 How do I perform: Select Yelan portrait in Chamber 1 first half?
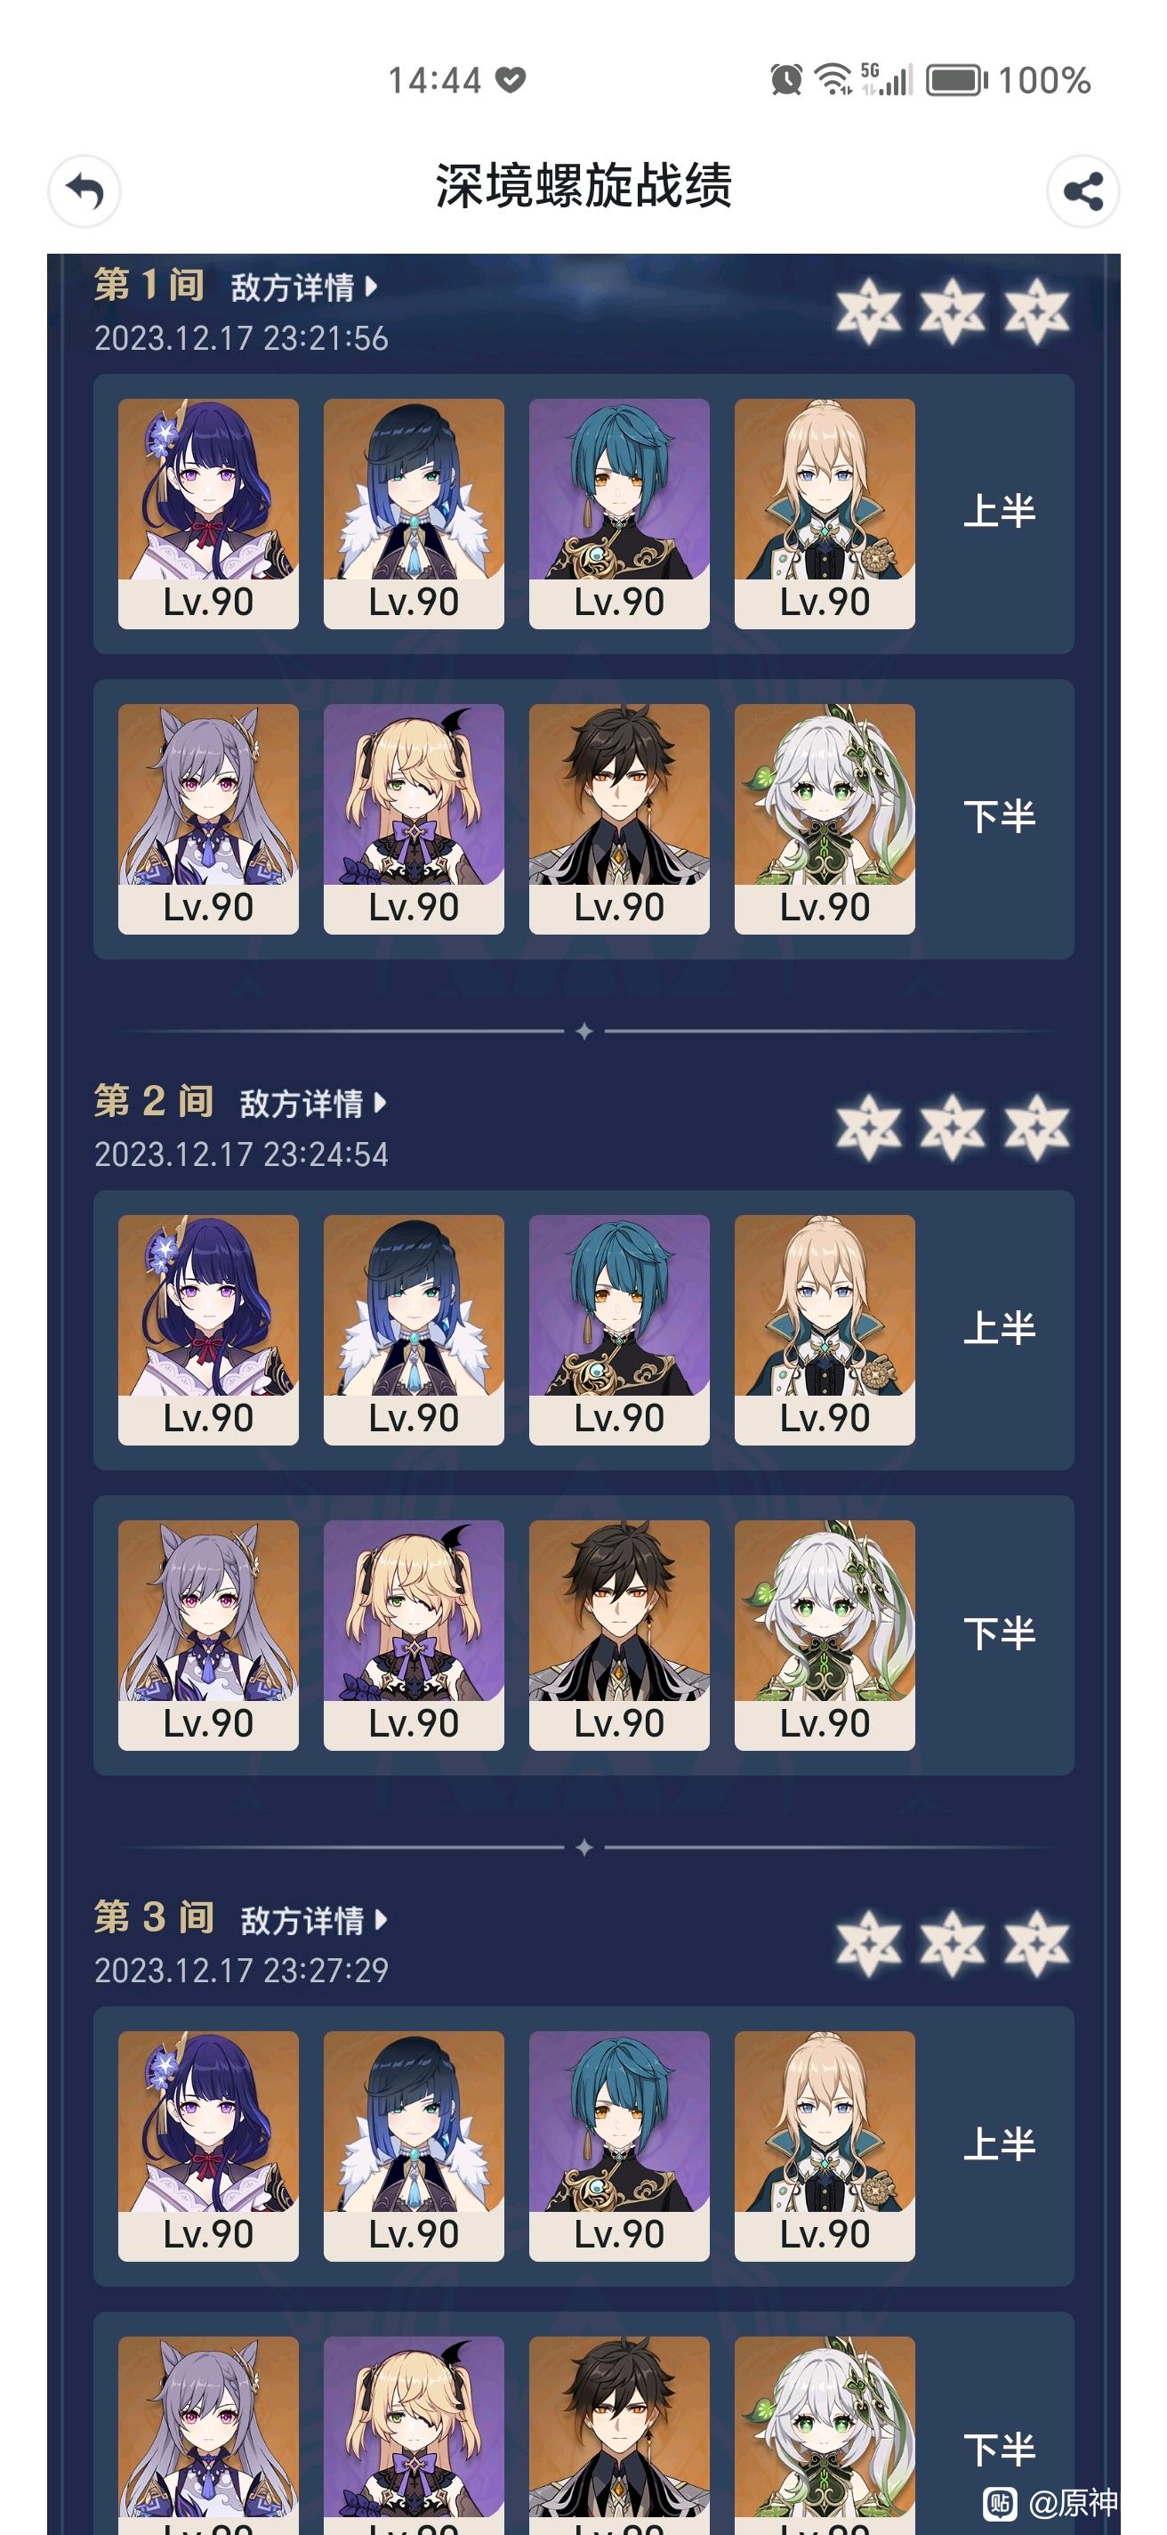point(414,514)
